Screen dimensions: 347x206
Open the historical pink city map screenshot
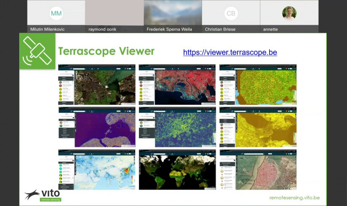coord(258,169)
